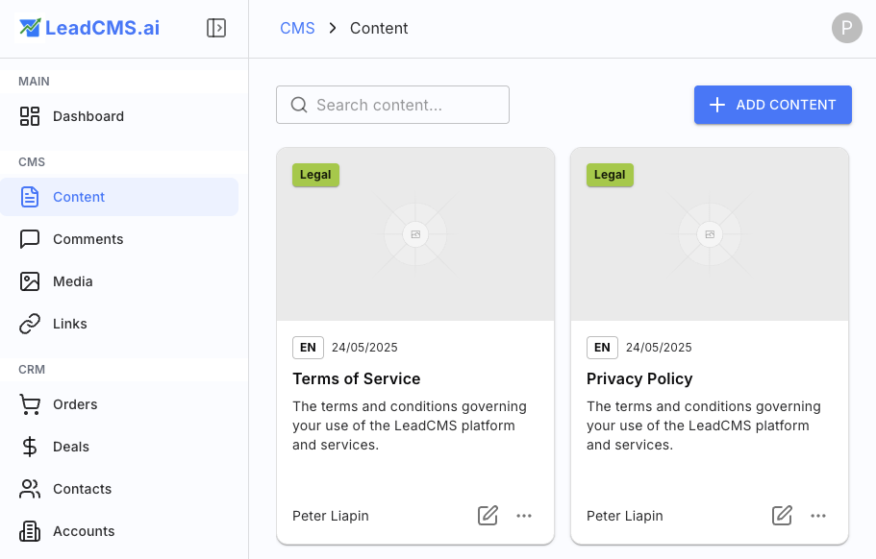This screenshot has height=559, width=876.
Task: Collapse the sidebar panel toggle
Action: [x=216, y=28]
